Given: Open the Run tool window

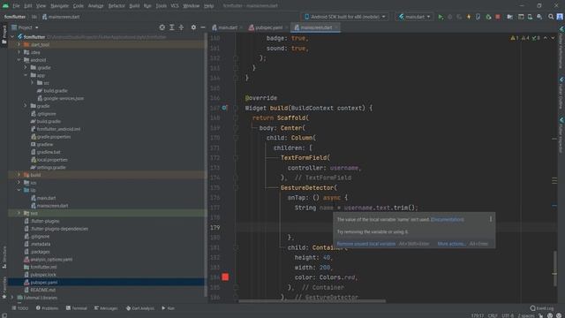Looking at the screenshot, I should coord(169,308).
